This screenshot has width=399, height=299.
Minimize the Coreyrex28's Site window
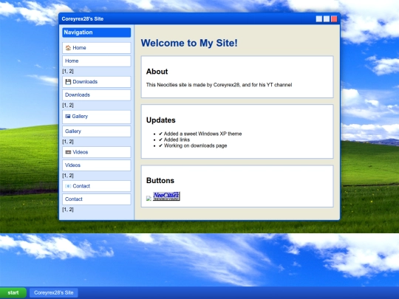click(x=319, y=18)
